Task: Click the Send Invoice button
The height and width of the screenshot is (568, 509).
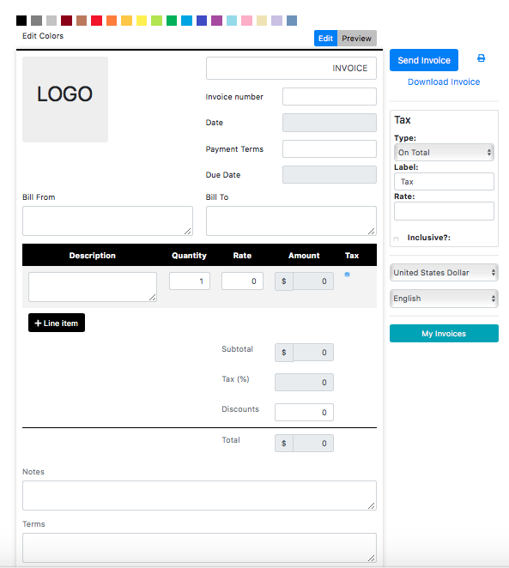Action: pos(424,60)
